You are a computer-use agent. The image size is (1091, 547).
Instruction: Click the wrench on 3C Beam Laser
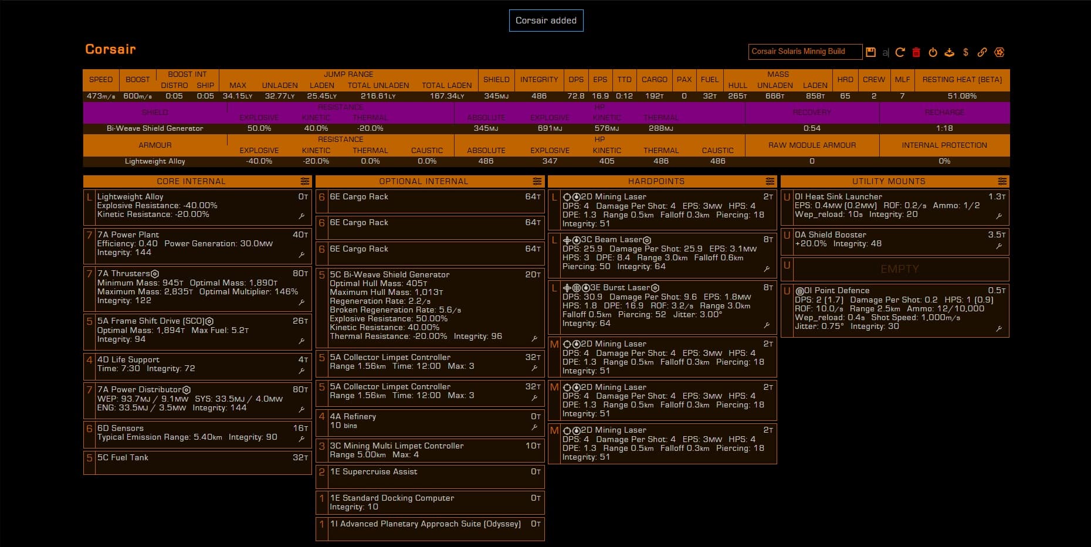click(x=767, y=269)
